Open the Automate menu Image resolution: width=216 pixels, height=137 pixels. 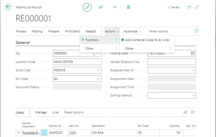coord(133,31)
